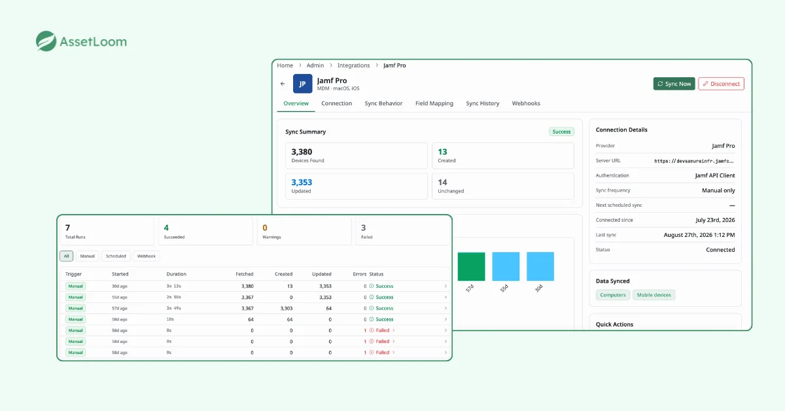This screenshot has height=411, width=785.
Task: Click the 13 Created summary card
Action: (503, 156)
